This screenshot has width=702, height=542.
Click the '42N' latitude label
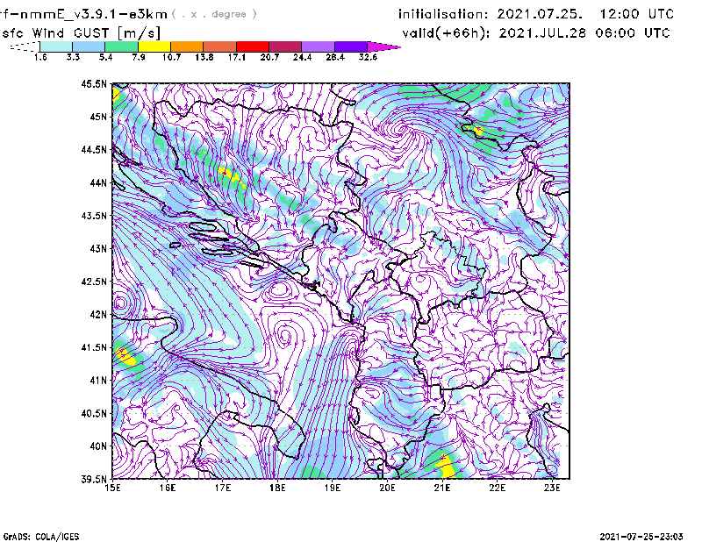98,315
